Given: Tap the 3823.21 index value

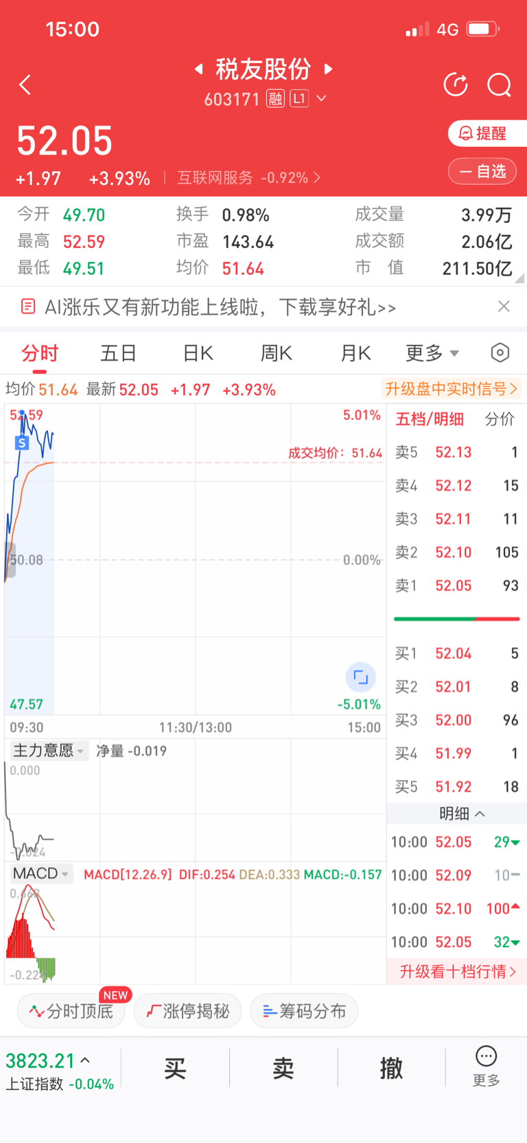Looking at the screenshot, I should pos(40,1061).
